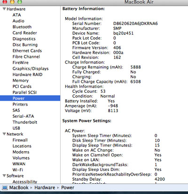This screenshot has height=194, width=188.
Task: Select the highlighted Power item
Action: pyautogui.click(x=30, y=98)
